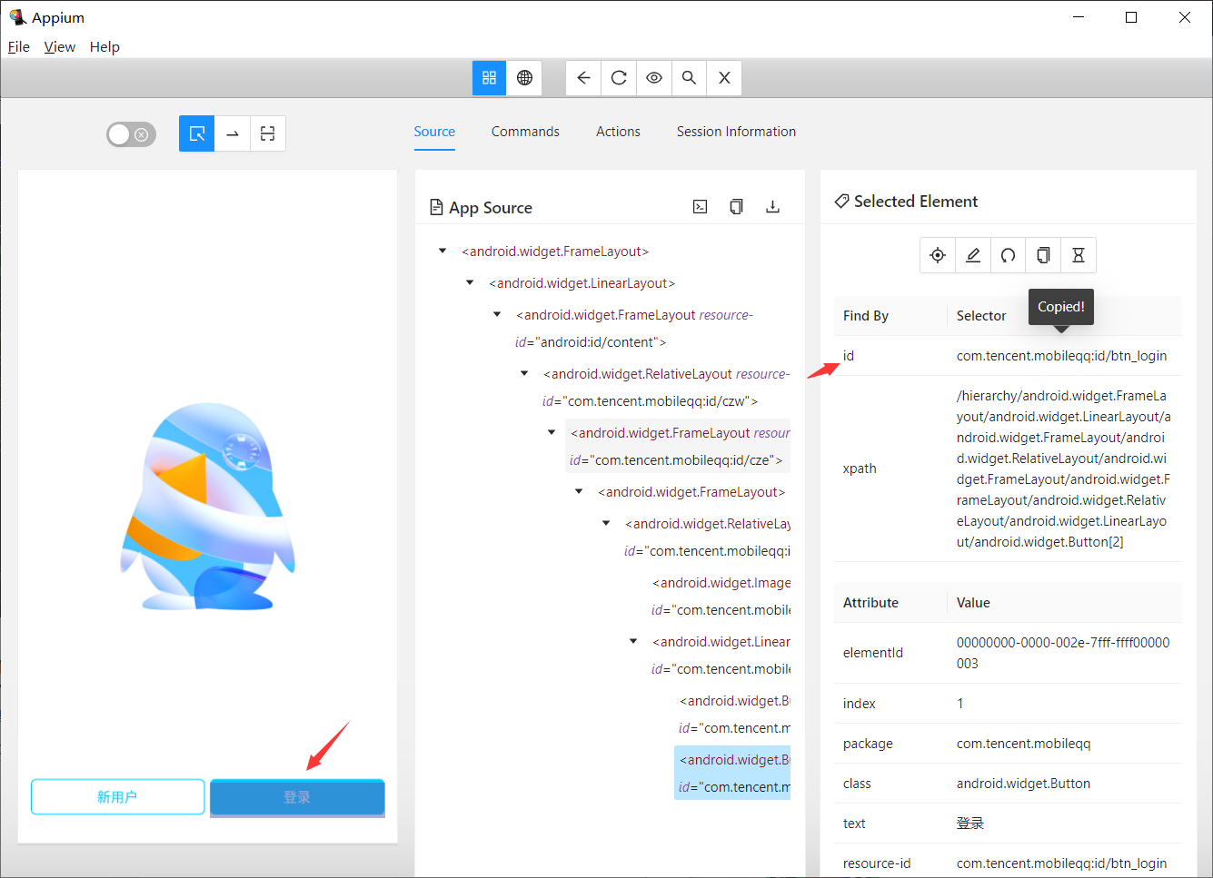Click the elementId attribute value
1213x878 pixels.
pyautogui.click(x=1063, y=653)
